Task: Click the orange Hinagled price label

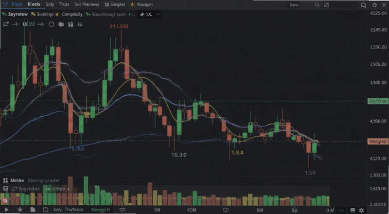Action: pos(378,142)
